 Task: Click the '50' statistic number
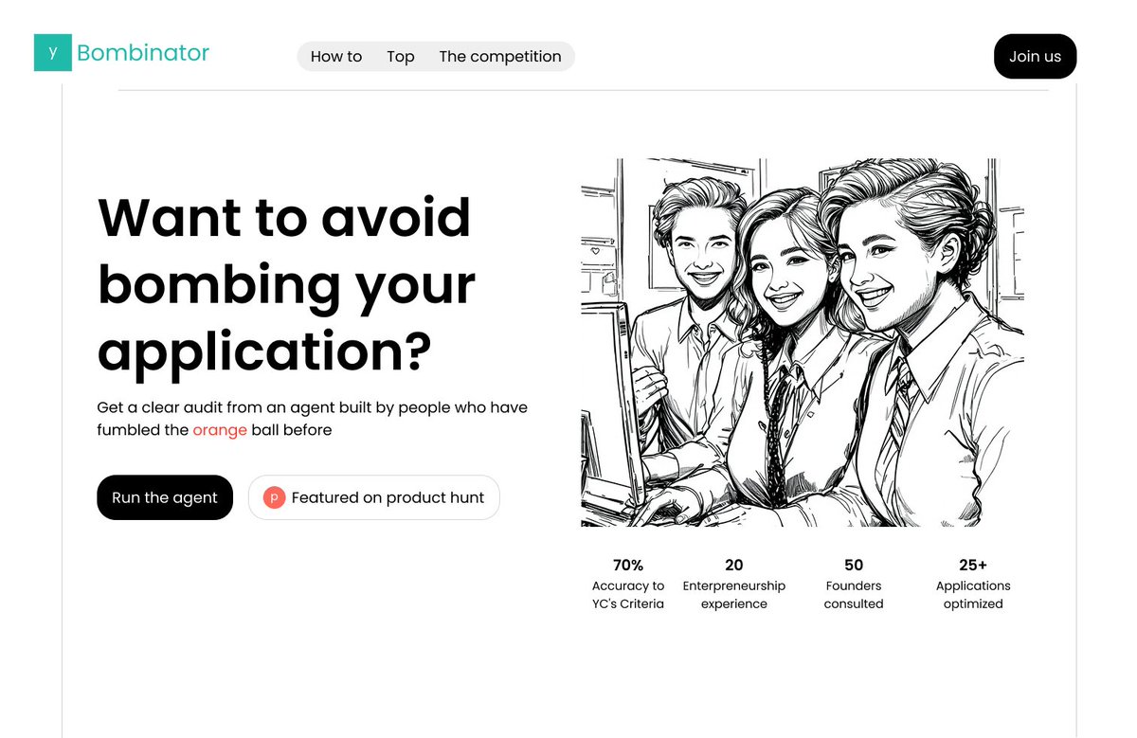854,565
